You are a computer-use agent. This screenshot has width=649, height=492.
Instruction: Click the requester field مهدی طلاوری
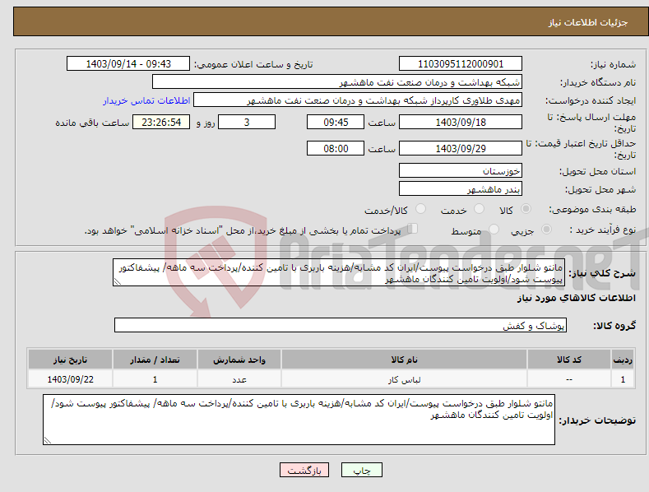pos(358,100)
